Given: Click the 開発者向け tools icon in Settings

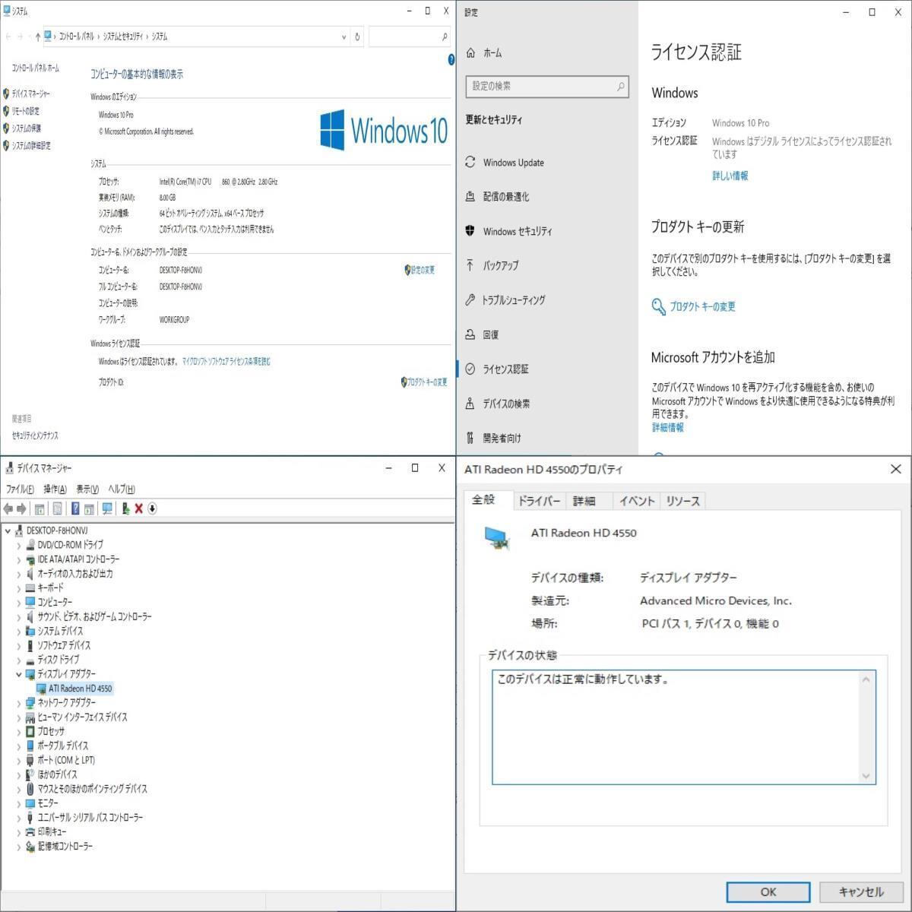Looking at the screenshot, I should click(470, 438).
